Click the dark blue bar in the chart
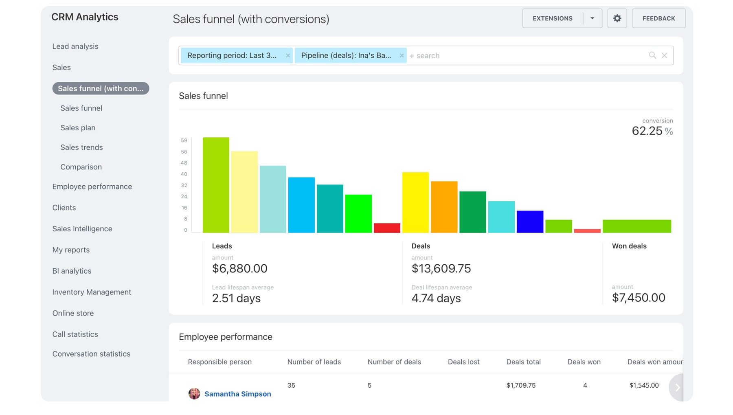The width and height of the screenshot is (733, 415). point(530,222)
